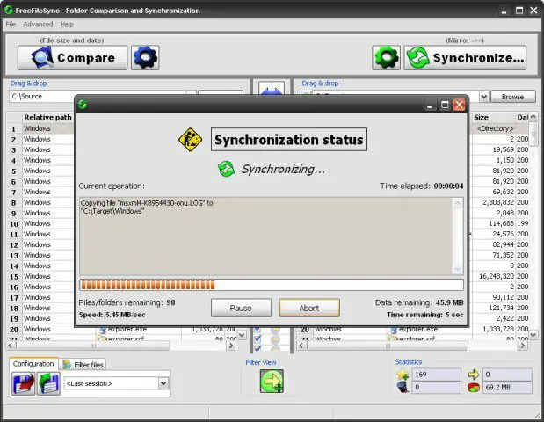Click the <Directory> size cell
Image resolution: width=544 pixels, height=422 pixels.
[x=496, y=128]
